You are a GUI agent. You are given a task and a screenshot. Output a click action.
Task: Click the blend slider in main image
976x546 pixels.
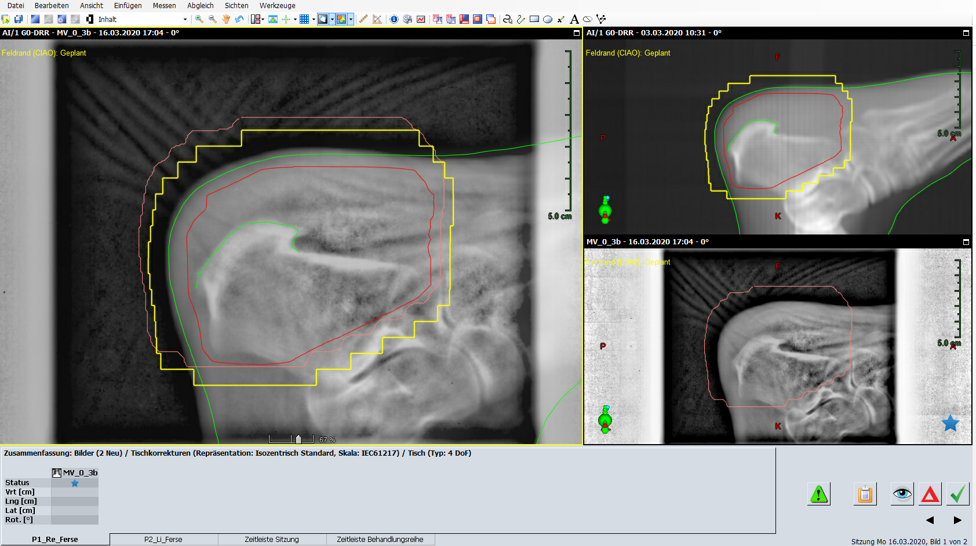pos(298,439)
